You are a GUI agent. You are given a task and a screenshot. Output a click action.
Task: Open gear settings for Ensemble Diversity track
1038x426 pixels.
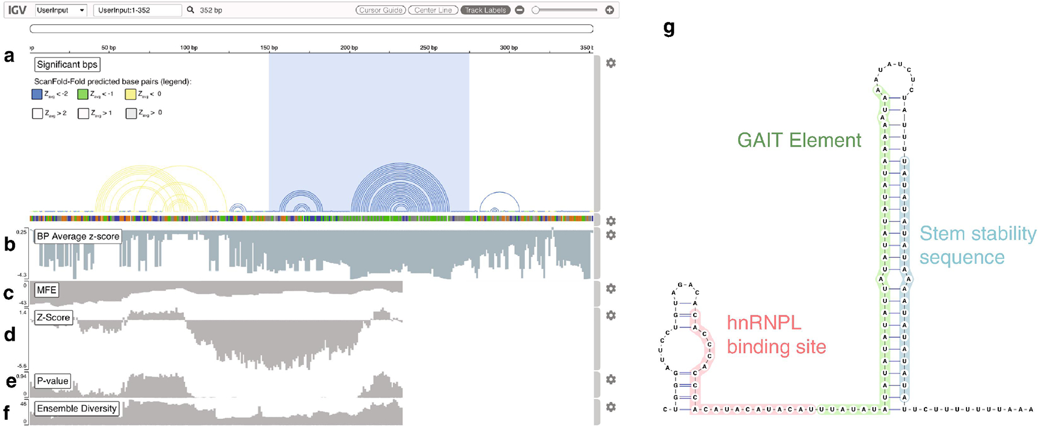[x=611, y=407]
